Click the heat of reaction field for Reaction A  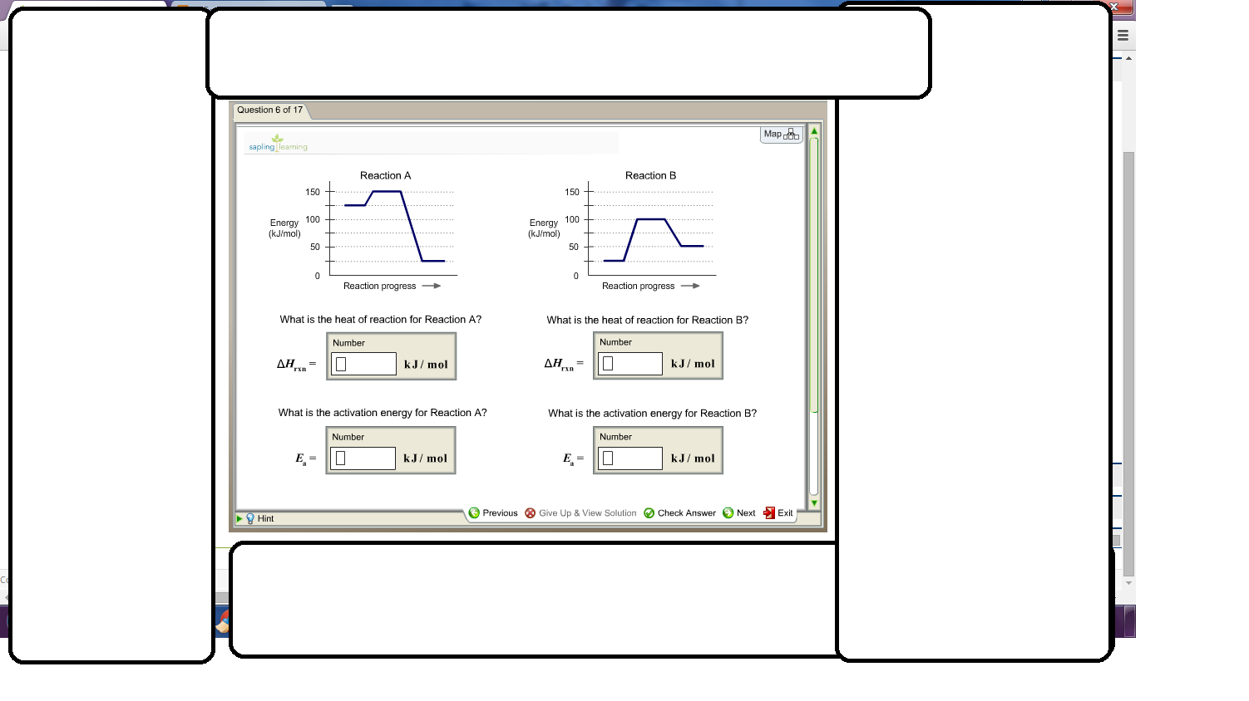pos(363,364)
